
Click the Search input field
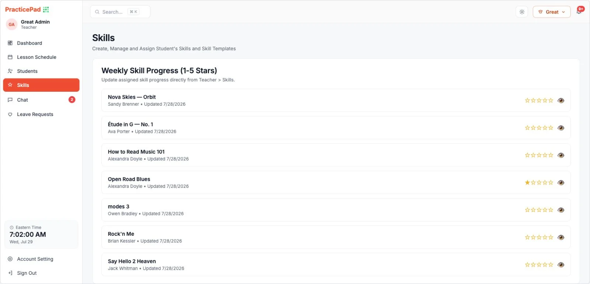[x=120, y=12]
